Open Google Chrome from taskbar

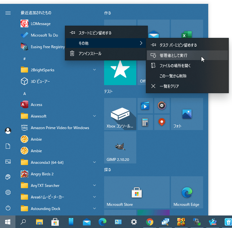coord(150,222)
